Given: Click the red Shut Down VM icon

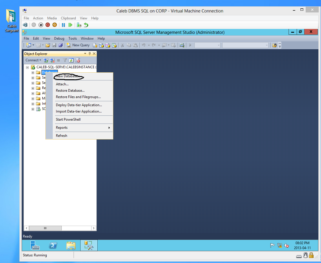Looking at the screenshot, I should 48,25.
